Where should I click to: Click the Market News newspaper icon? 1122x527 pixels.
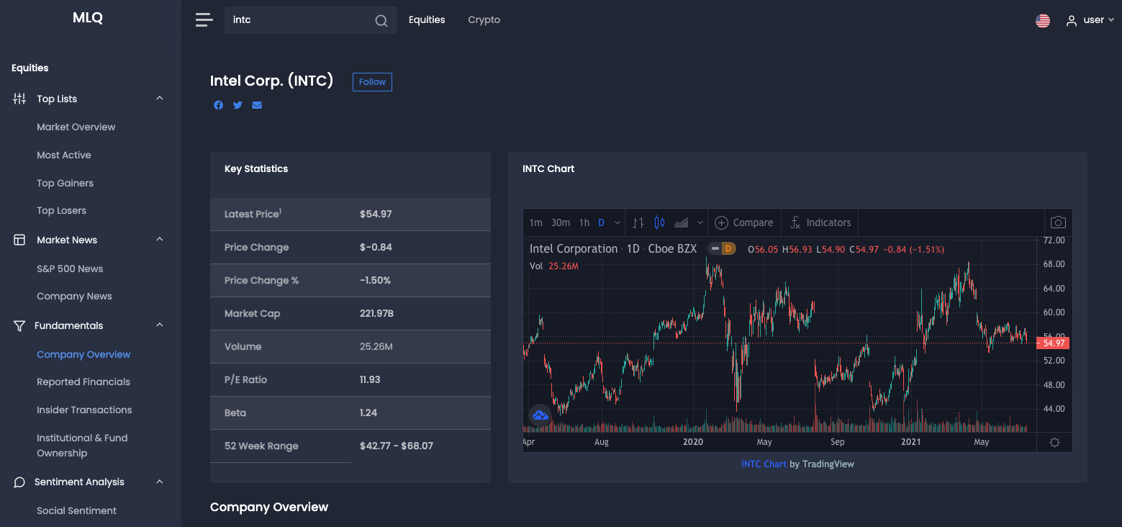point(19,240)
